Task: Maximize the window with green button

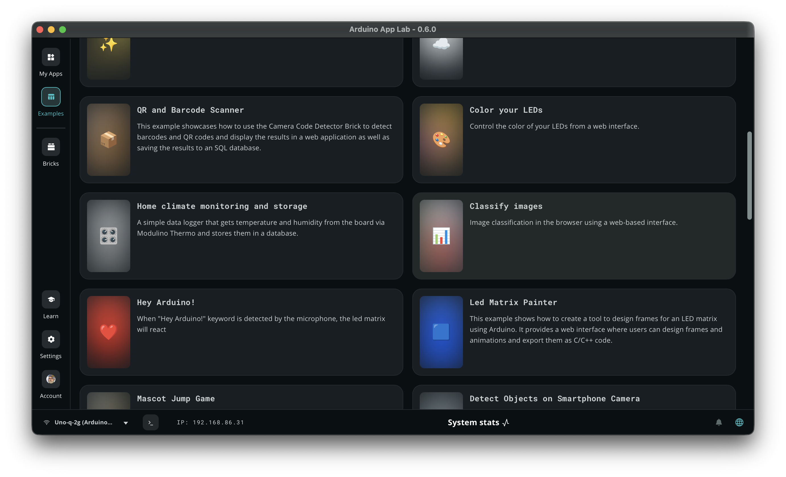Action: (x=63, y=30)
